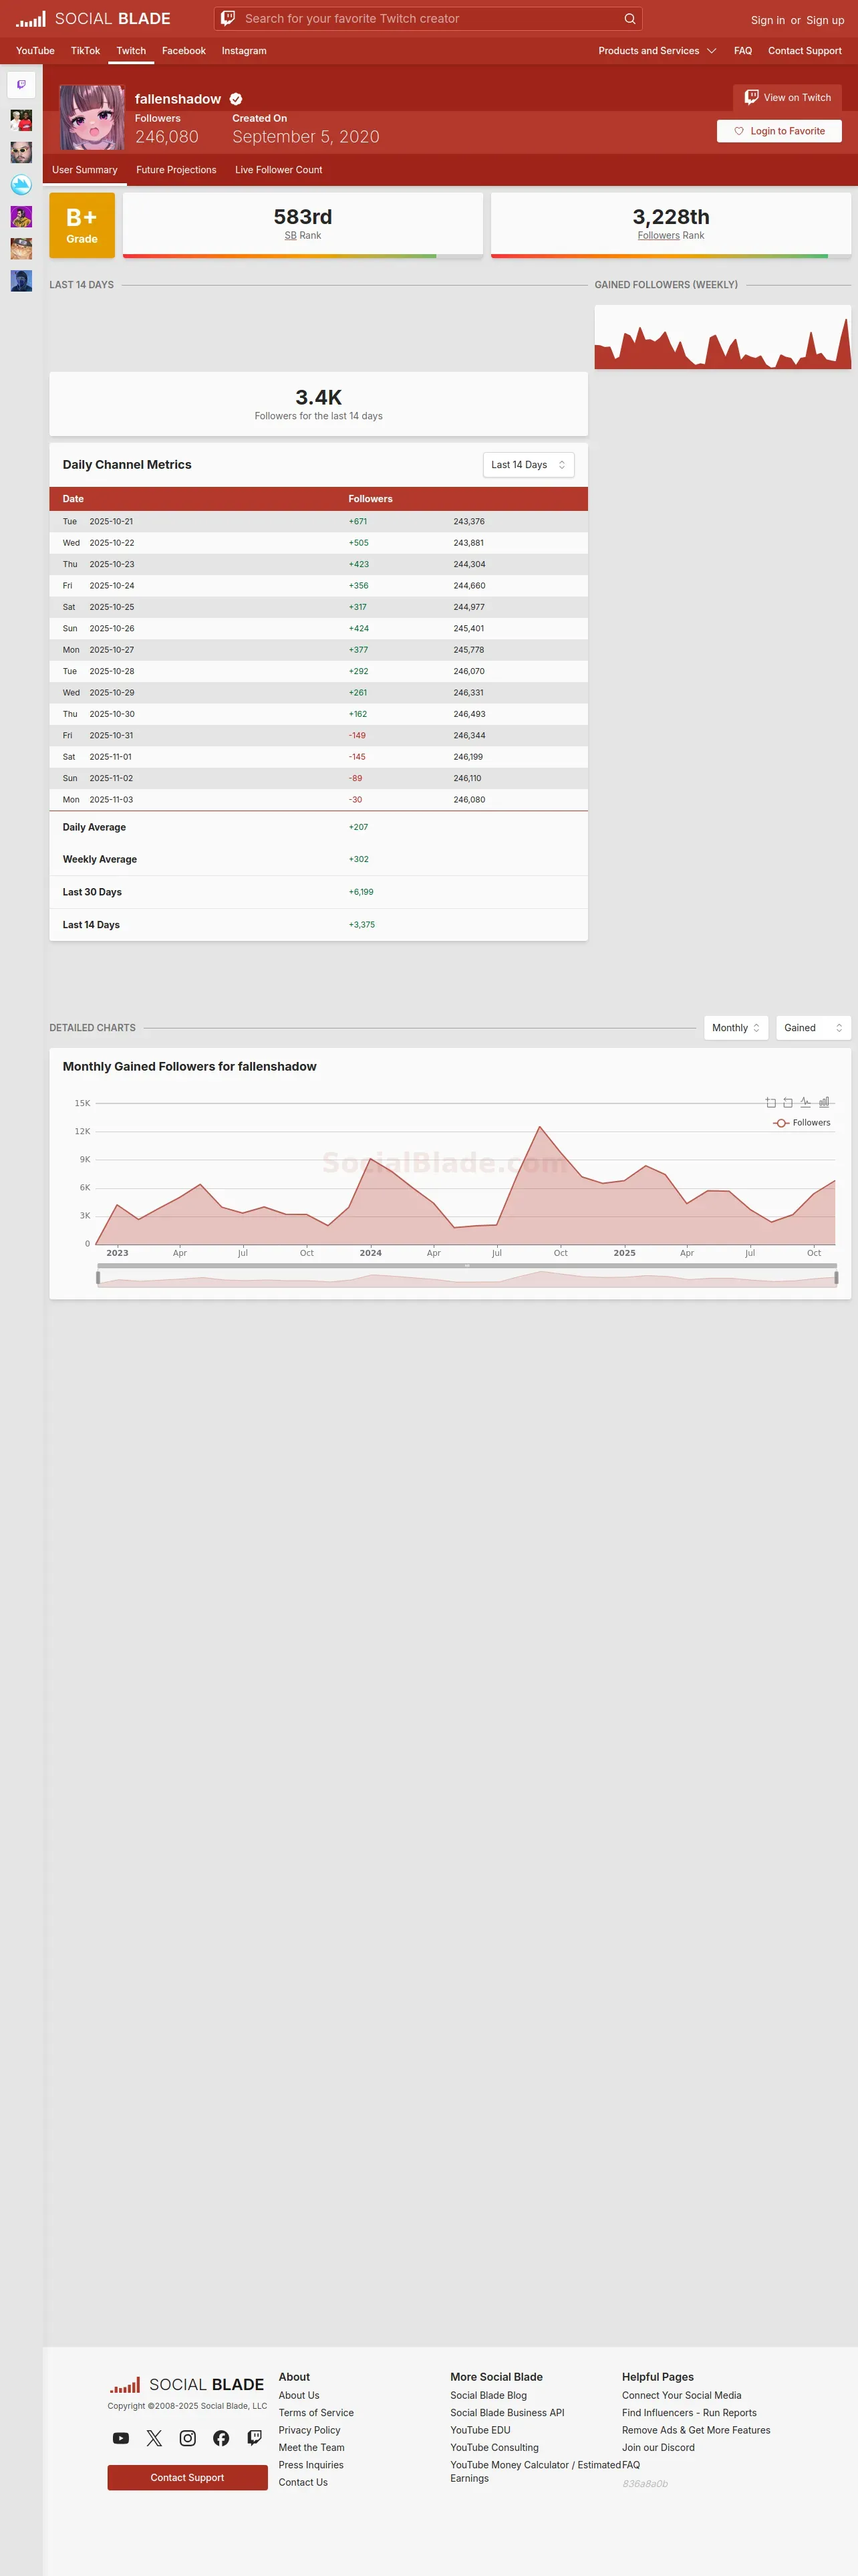858x2576 pixels.
Task: Open the YouTube Money Calculator footer link
Action: coord(535,2471)
